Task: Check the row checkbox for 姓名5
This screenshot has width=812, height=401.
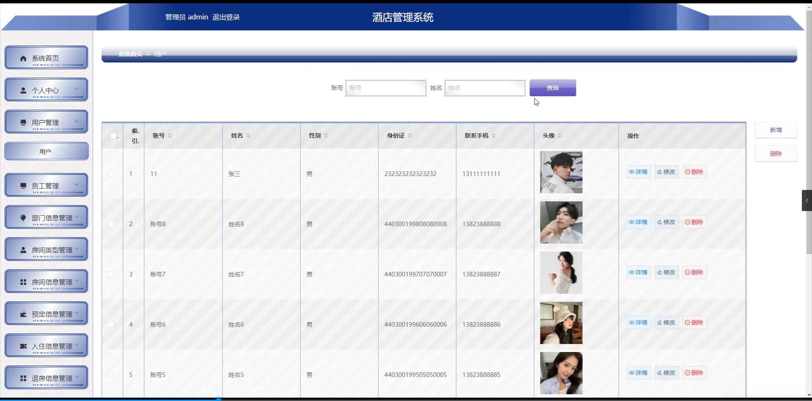Action: click(x=111, y=375)
